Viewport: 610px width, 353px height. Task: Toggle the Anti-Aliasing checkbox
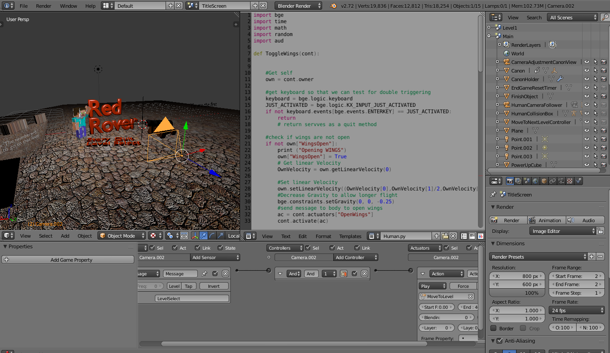coord(499,341)
